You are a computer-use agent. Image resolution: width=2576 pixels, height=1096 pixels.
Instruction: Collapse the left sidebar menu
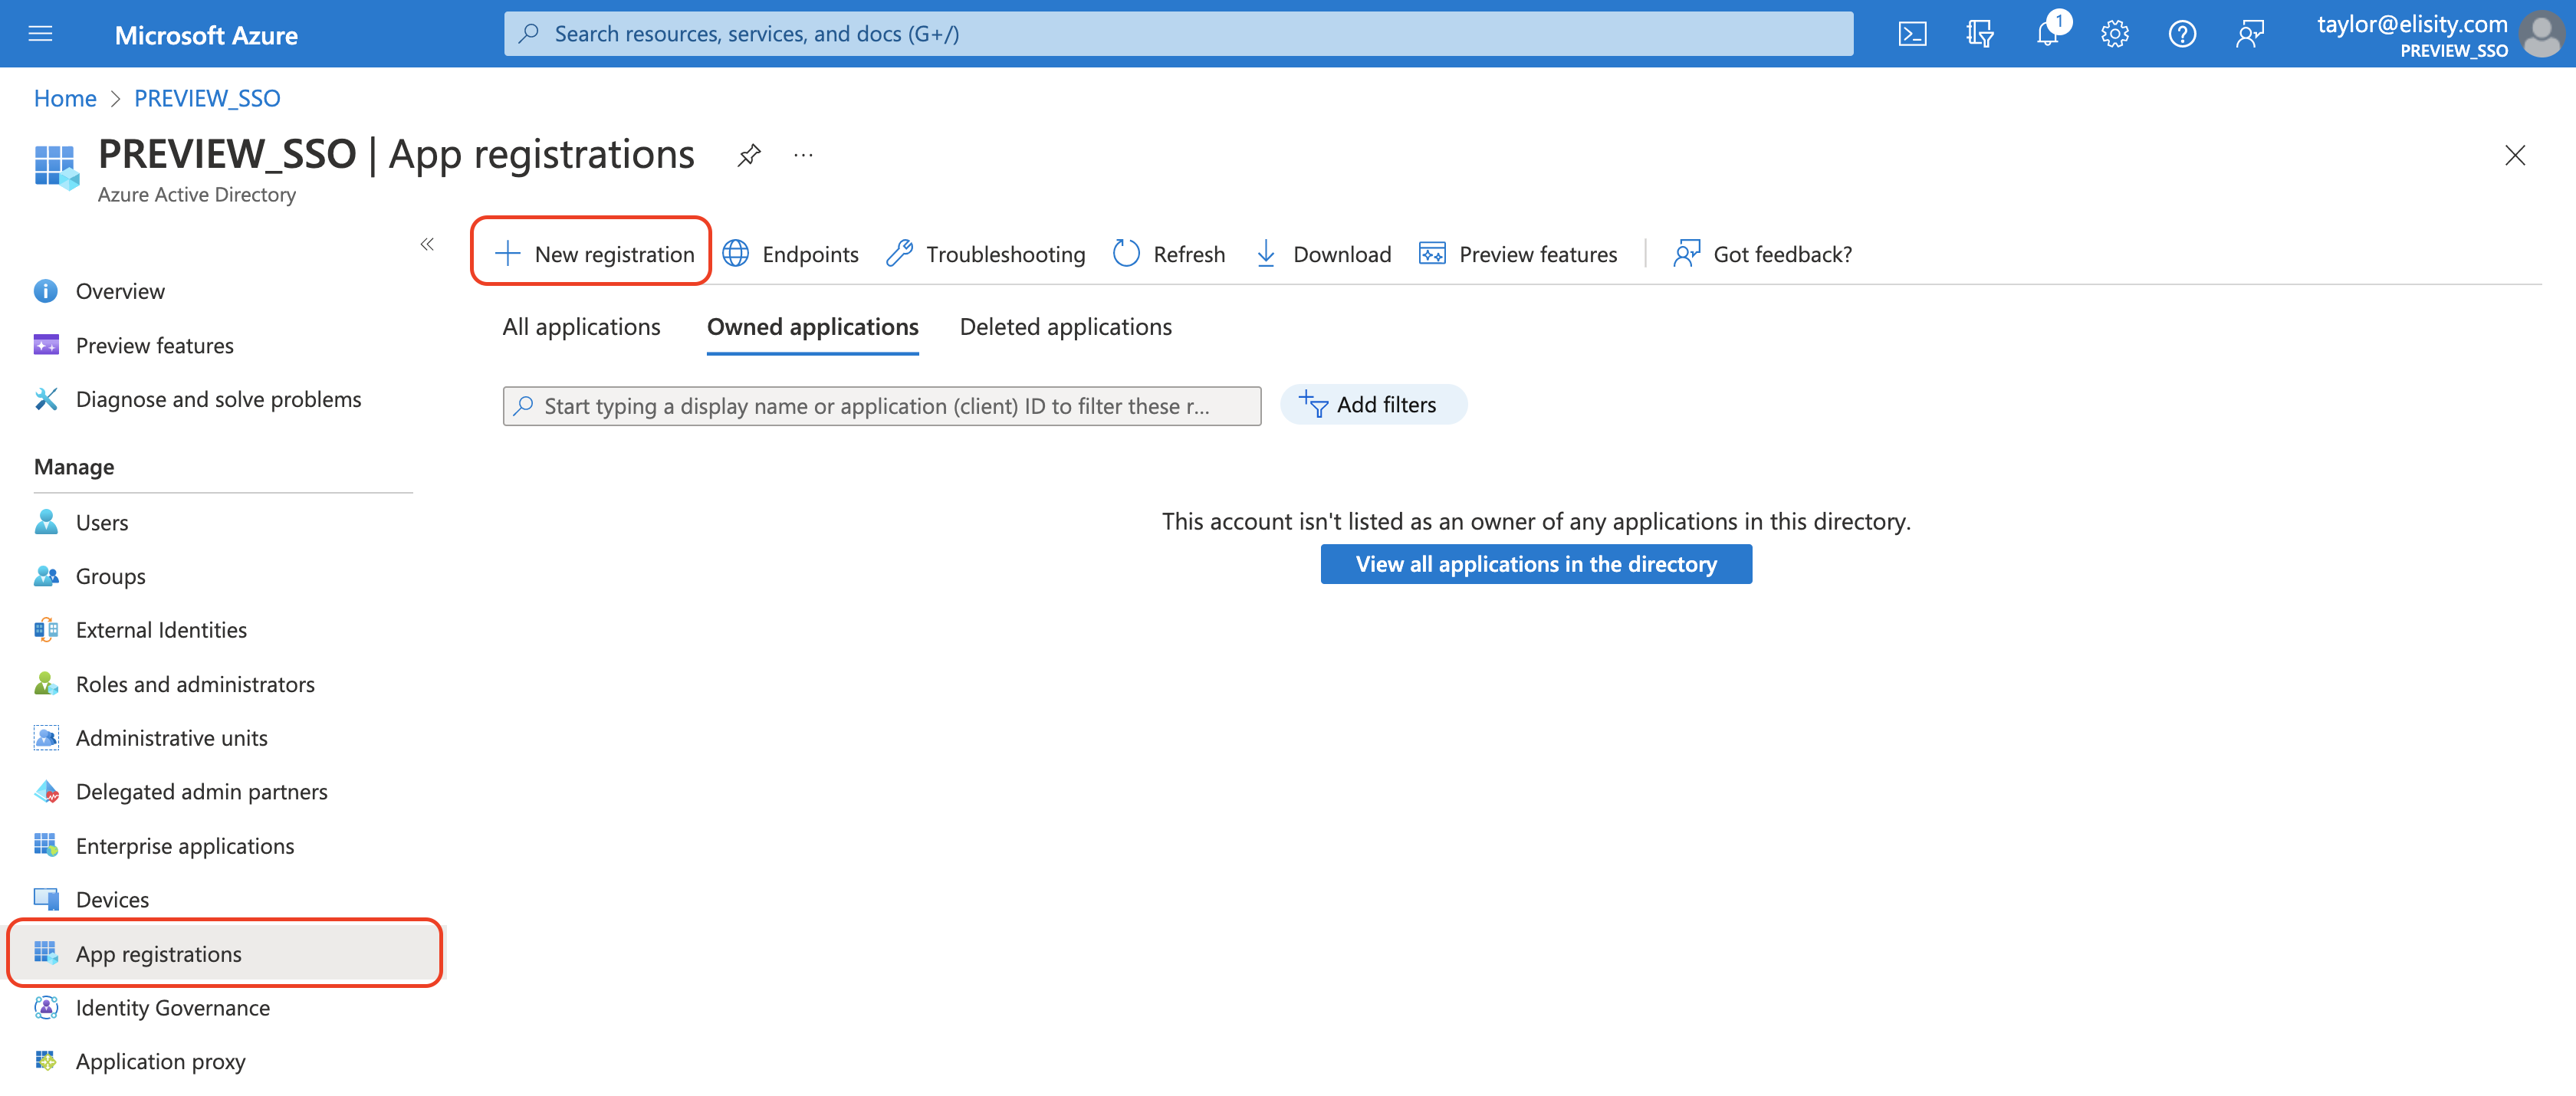427,244
